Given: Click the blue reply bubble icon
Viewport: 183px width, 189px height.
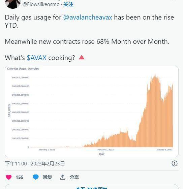Looking at the screenshot, I should [x=36, y=177].
